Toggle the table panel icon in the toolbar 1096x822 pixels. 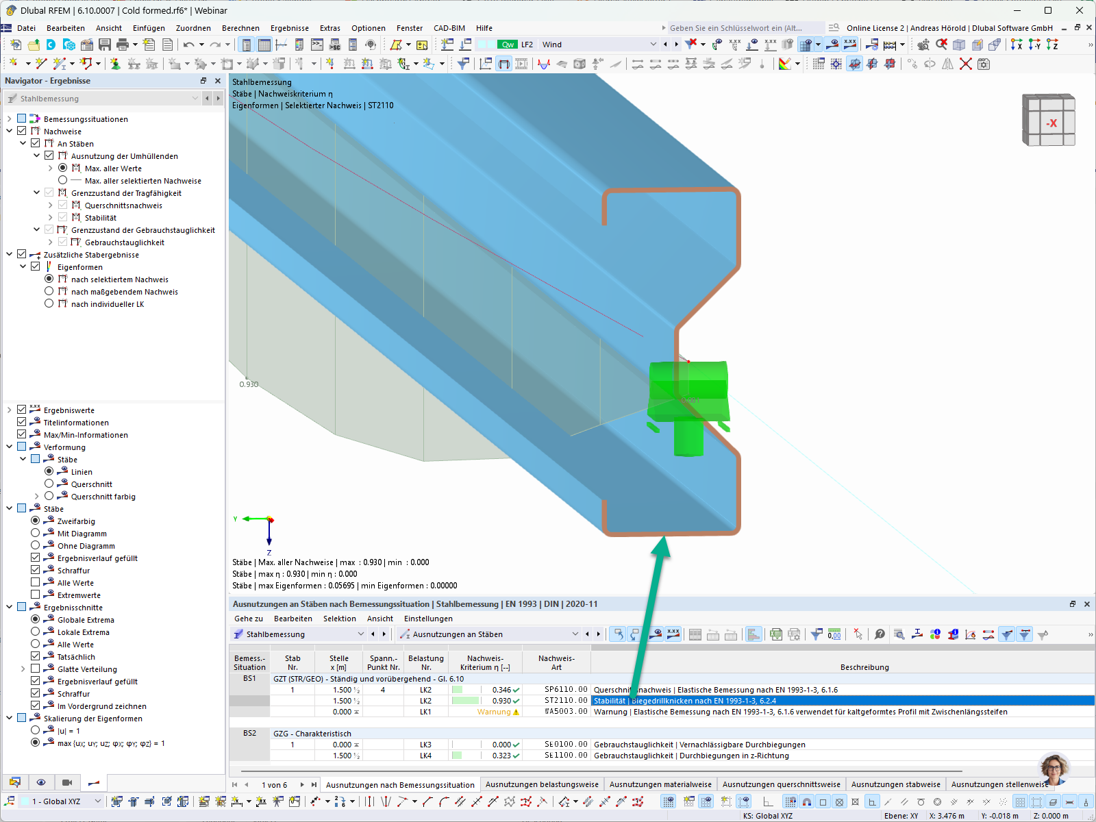tap(264, 45)
